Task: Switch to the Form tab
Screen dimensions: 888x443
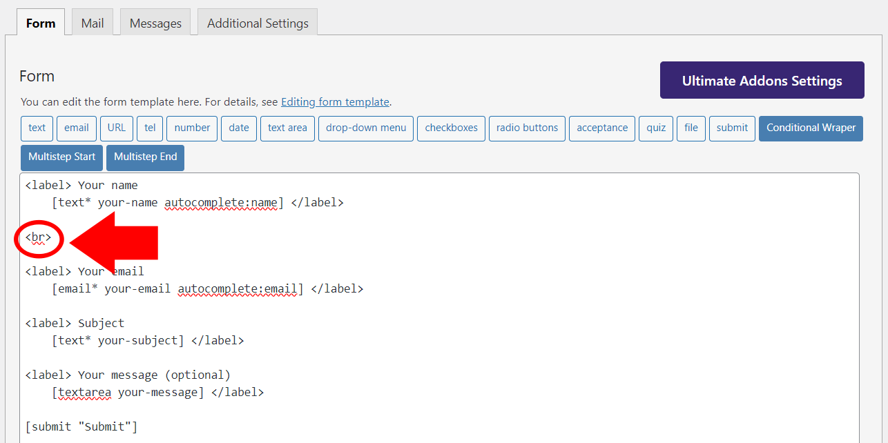Action: (x=41, y=23)
